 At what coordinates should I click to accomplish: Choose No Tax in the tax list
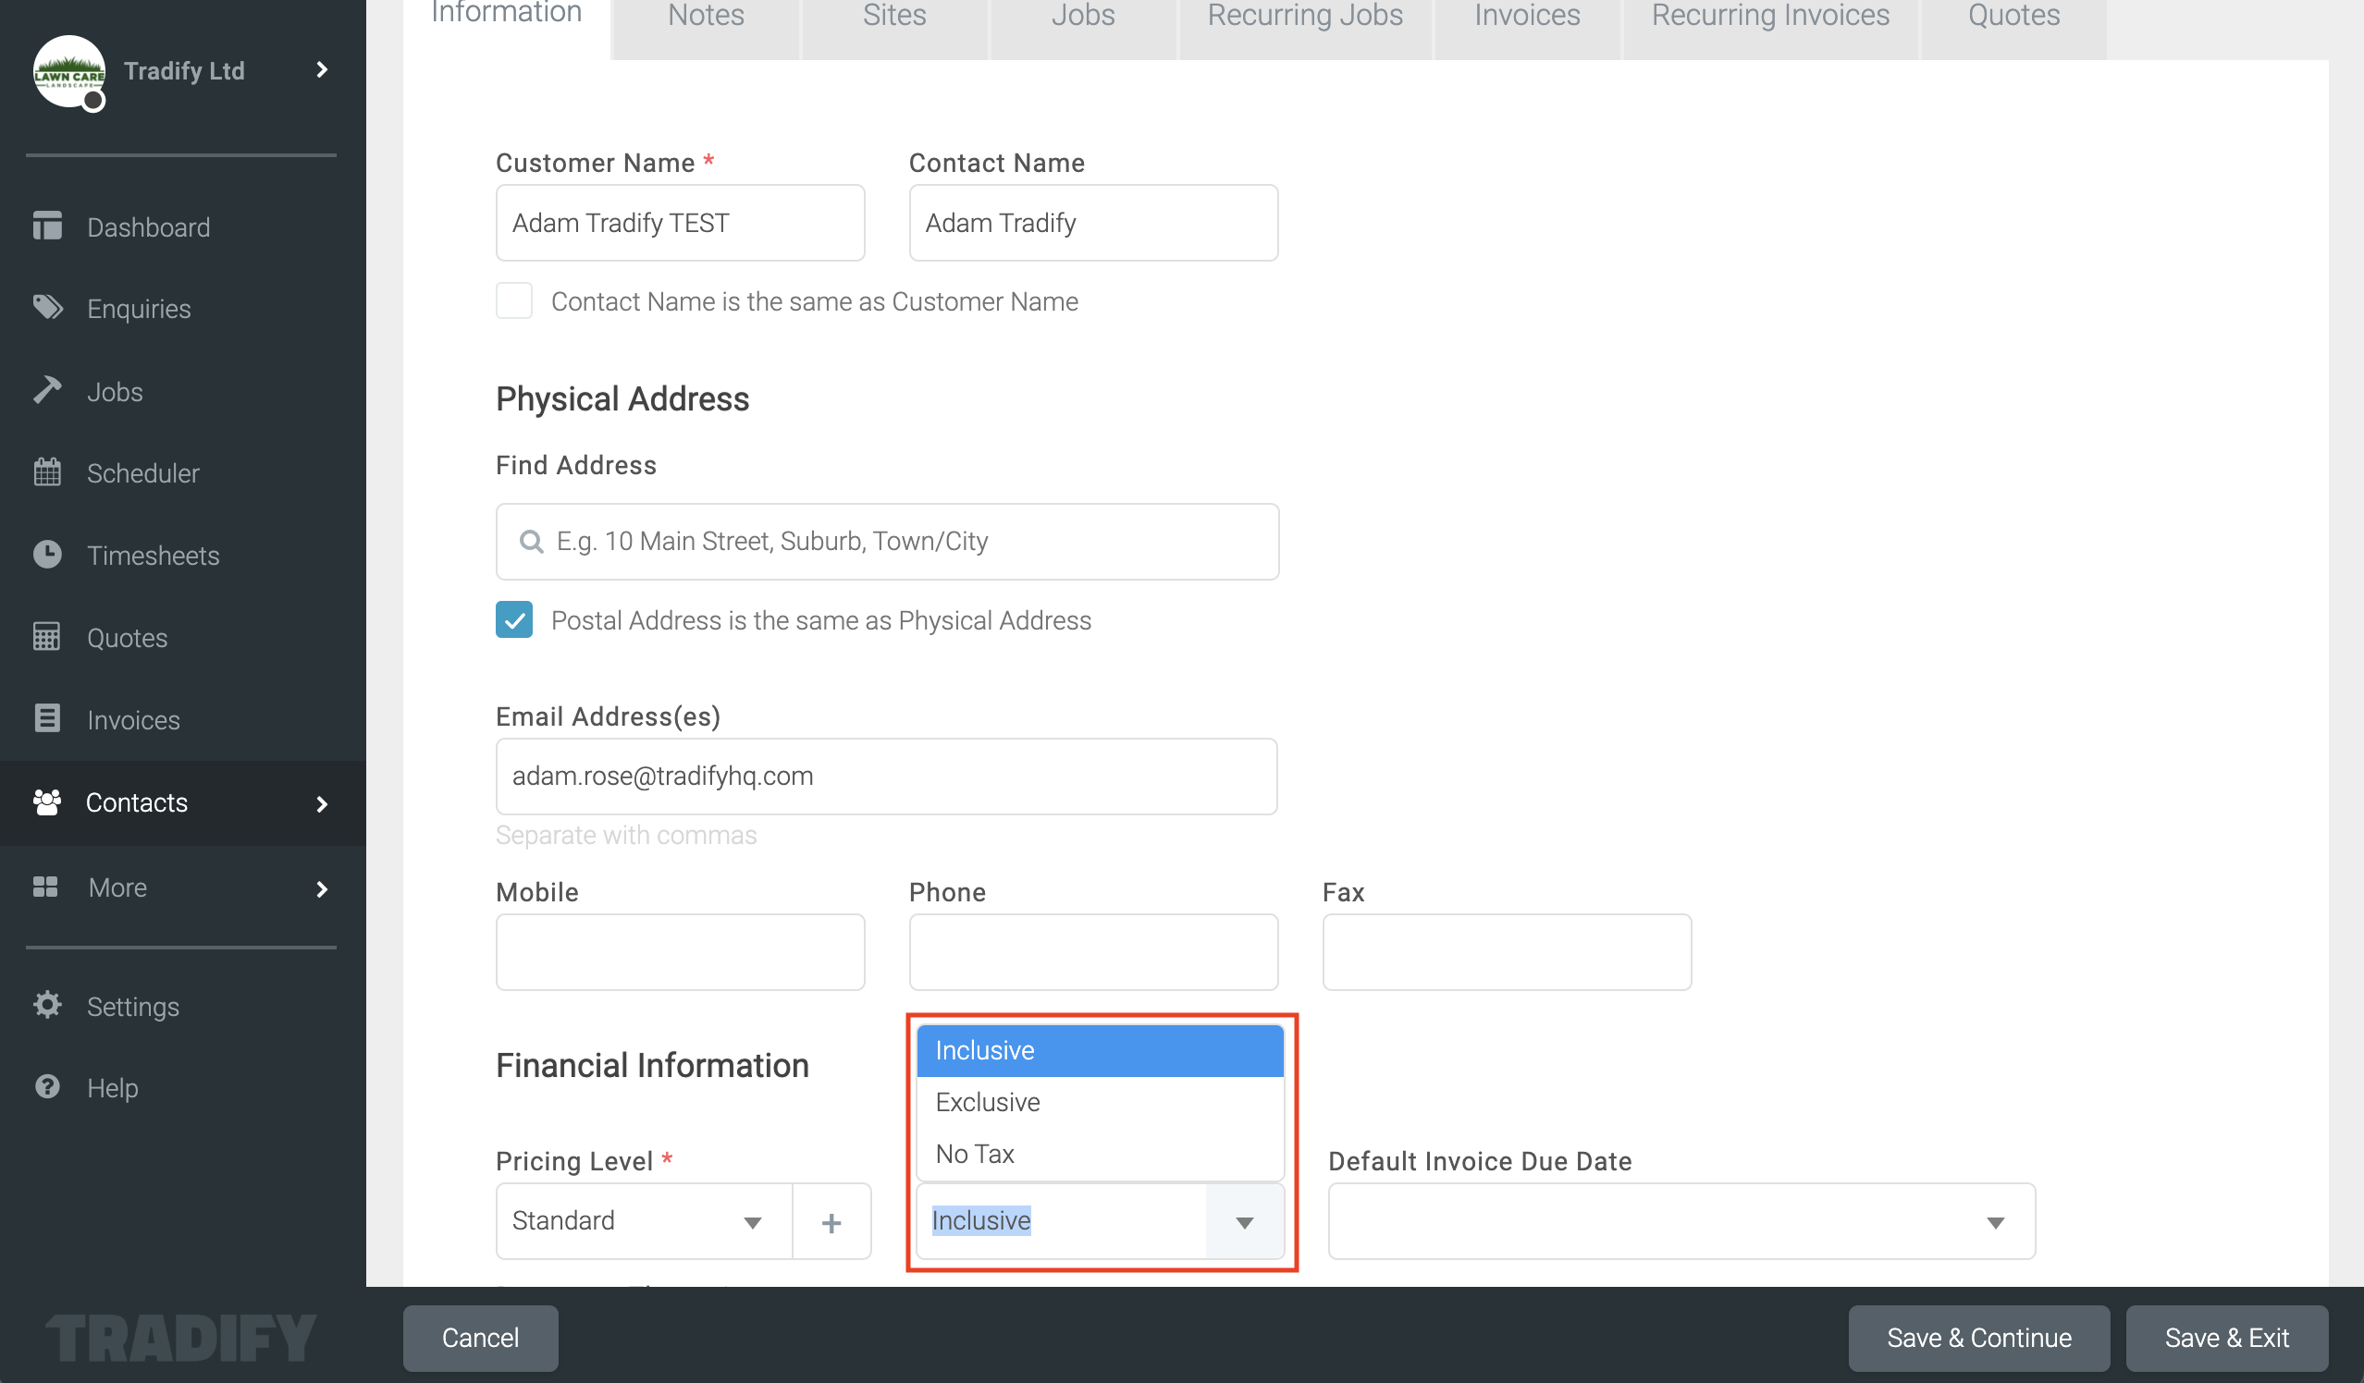tap(1101, 1155)
